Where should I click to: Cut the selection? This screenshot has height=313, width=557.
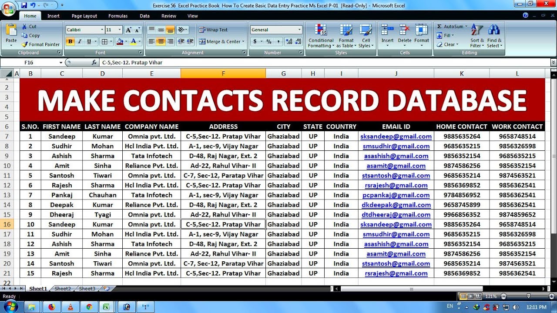[29, 27]
